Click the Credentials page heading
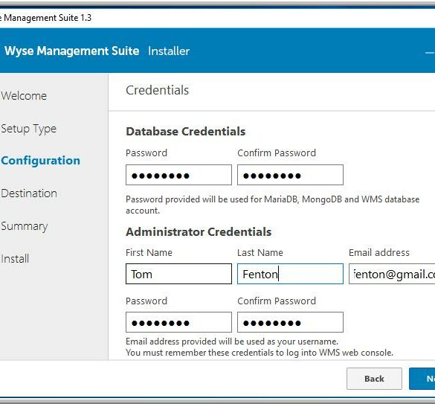This screenshot has height=404, width=435. coord(158,90)
